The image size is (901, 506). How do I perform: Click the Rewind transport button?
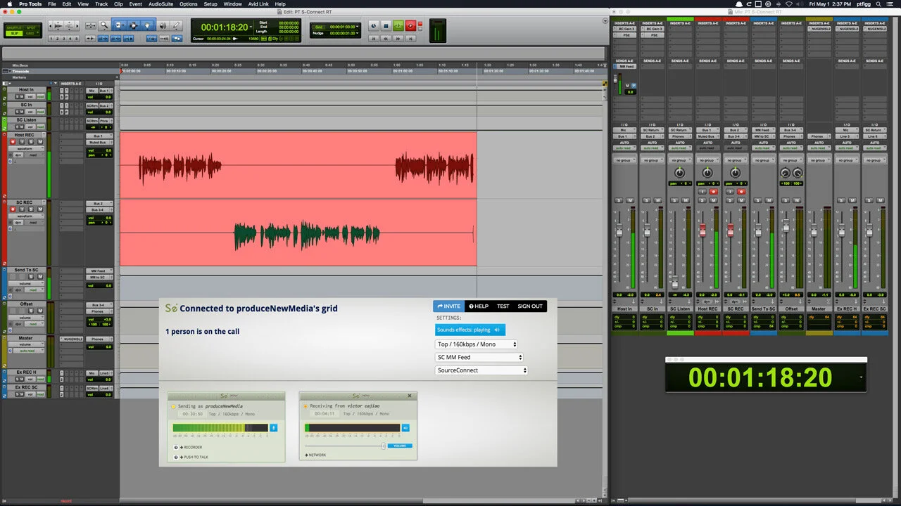coord(386,39)
